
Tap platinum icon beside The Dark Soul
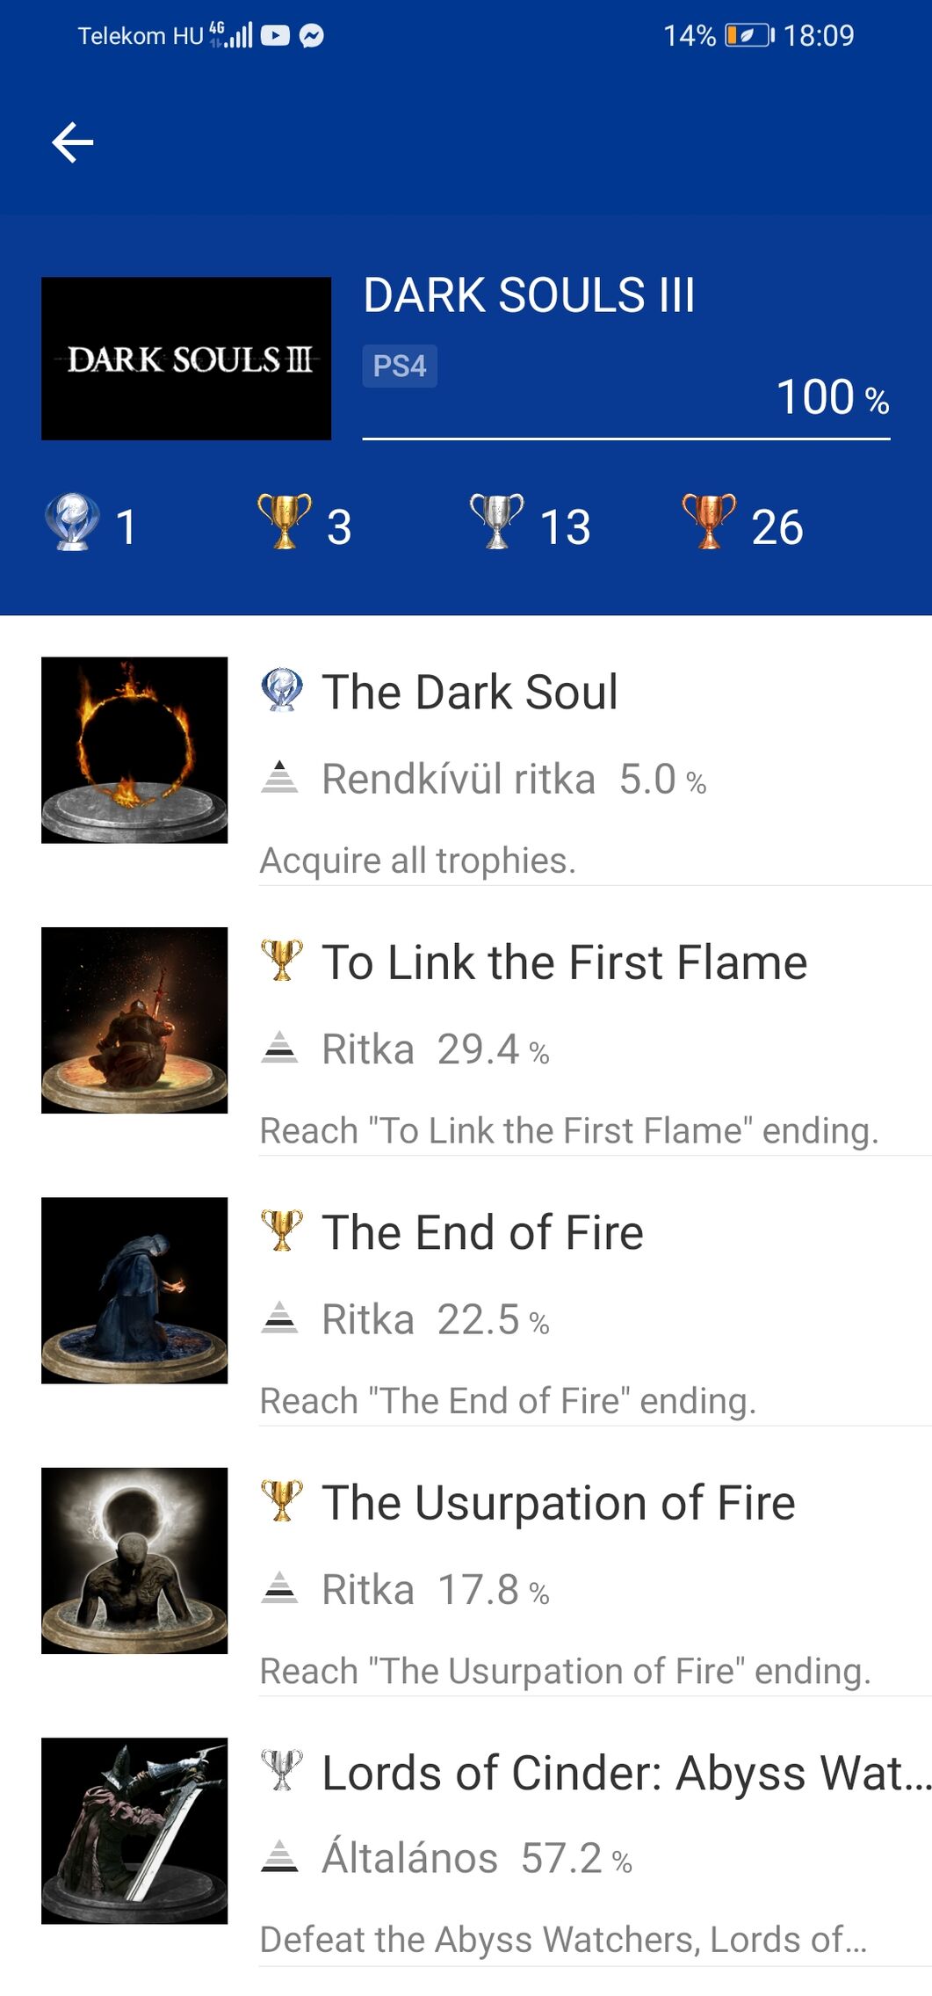[x=282, y=691]
